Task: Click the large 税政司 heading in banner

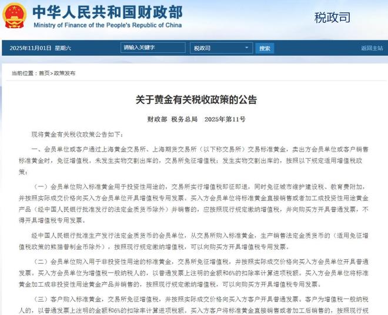Action: click(x=332, y=16)
